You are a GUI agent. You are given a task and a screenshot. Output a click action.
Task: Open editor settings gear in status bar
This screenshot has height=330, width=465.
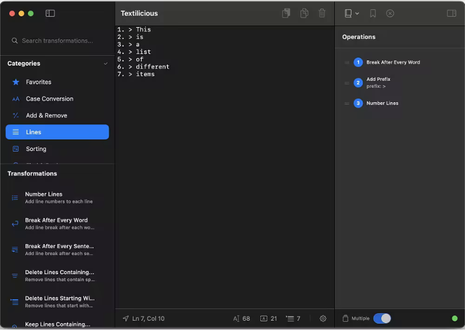coord(323,318)
